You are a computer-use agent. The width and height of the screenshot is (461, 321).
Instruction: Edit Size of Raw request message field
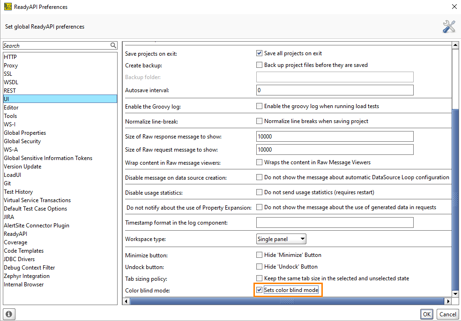(x=335, y=149)
